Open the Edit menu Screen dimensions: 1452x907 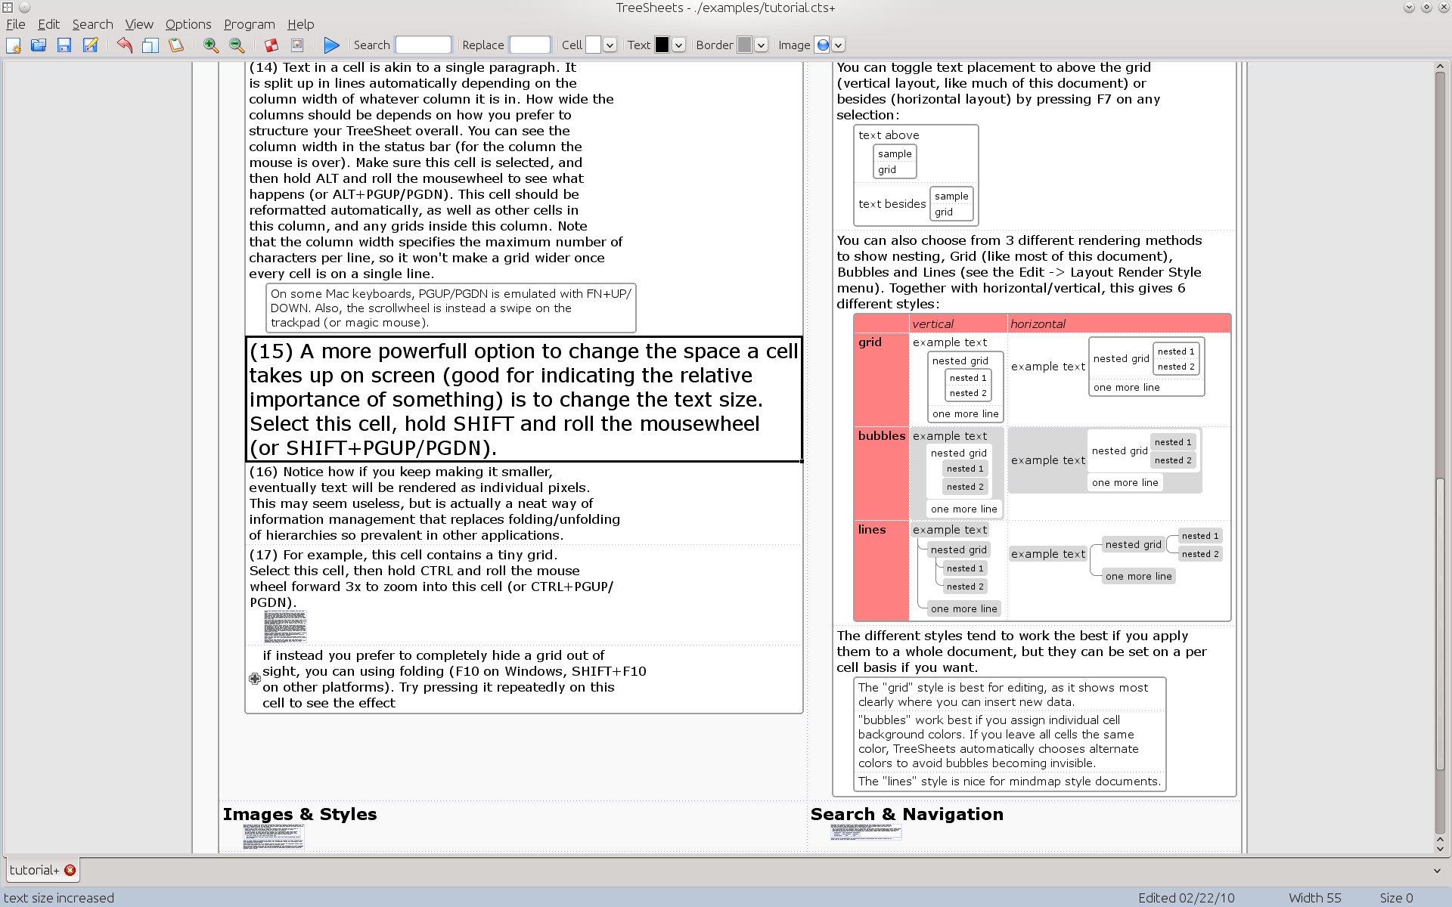point(48,24)
